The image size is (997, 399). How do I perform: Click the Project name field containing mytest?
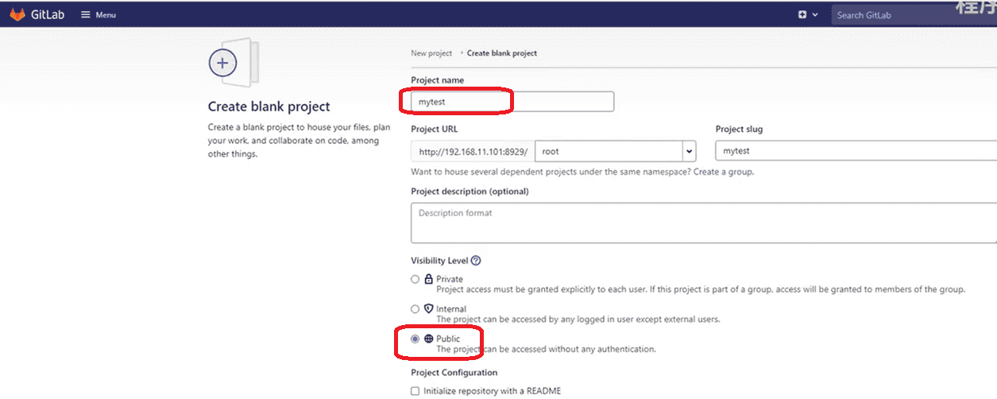(512, 102)
